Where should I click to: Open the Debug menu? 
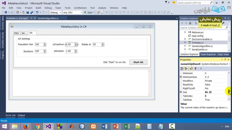point(48,8)
